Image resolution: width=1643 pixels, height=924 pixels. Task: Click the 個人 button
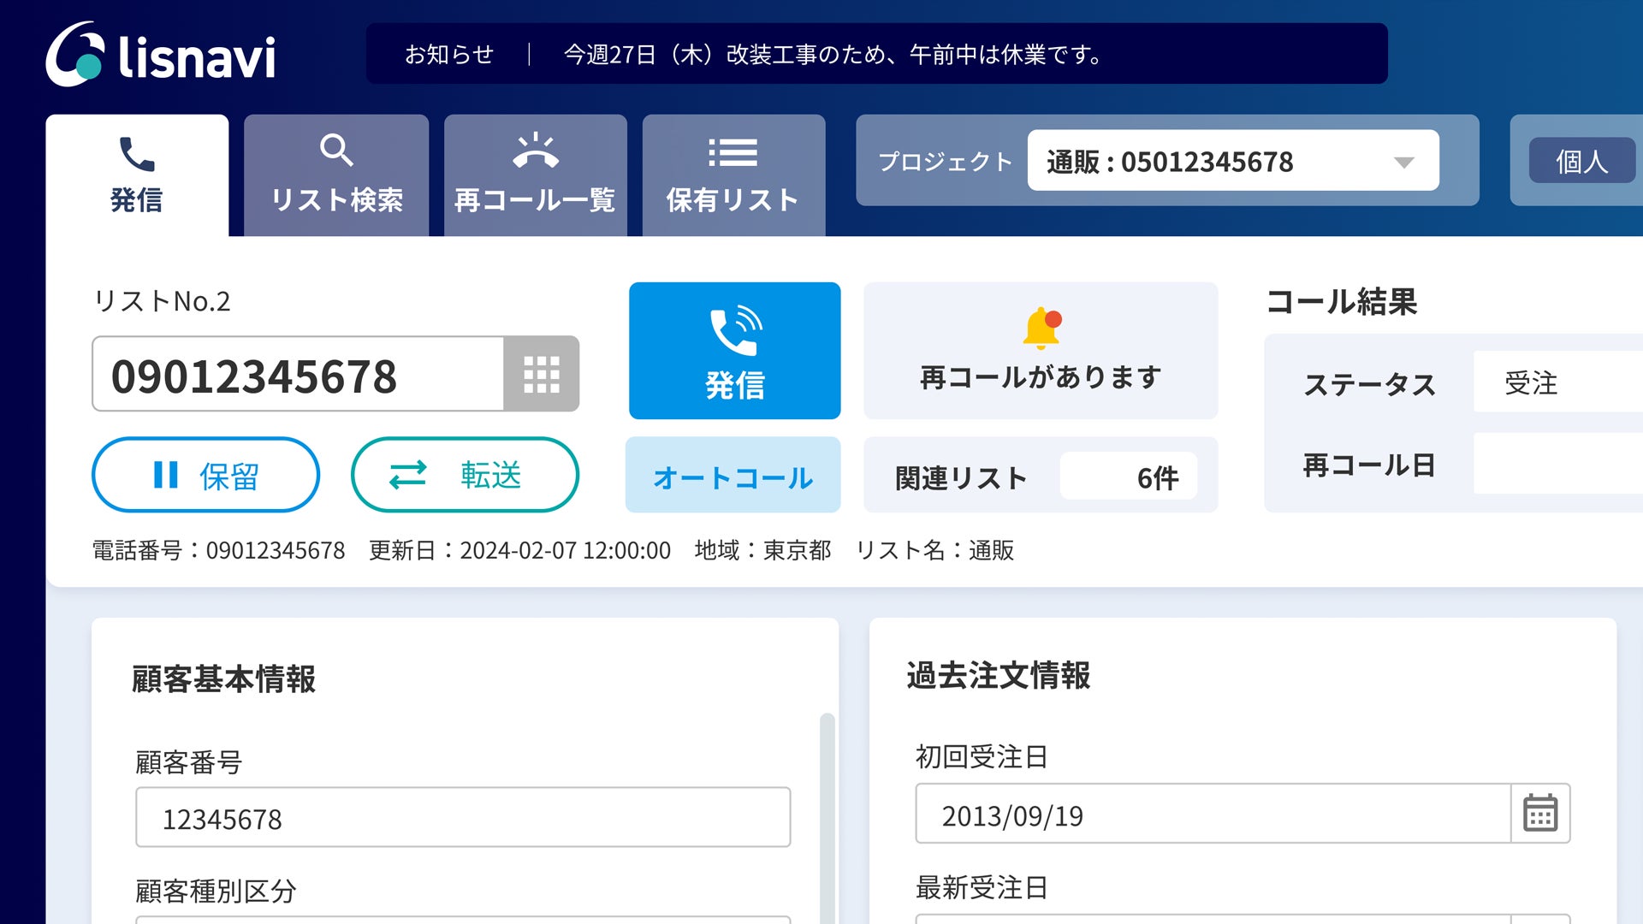1581,161
